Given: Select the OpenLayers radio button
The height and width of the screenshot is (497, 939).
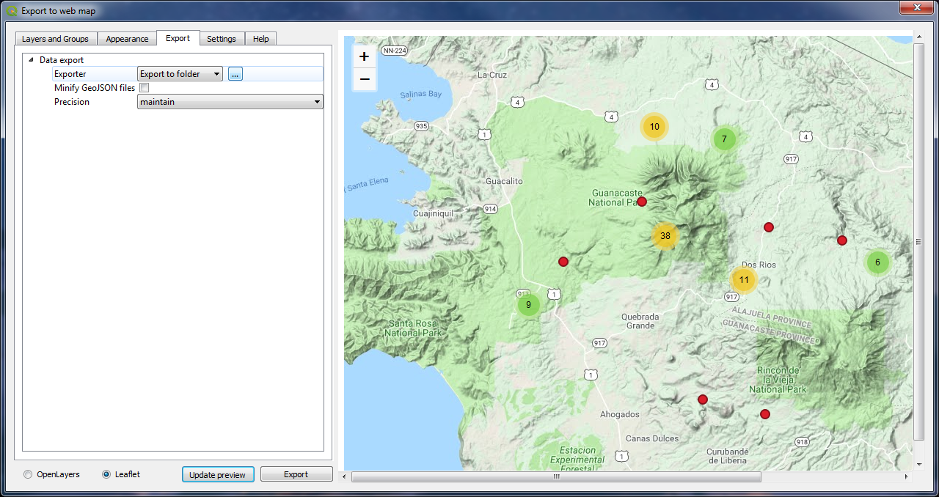Looking at the screenshot, I should coord(29,474).
